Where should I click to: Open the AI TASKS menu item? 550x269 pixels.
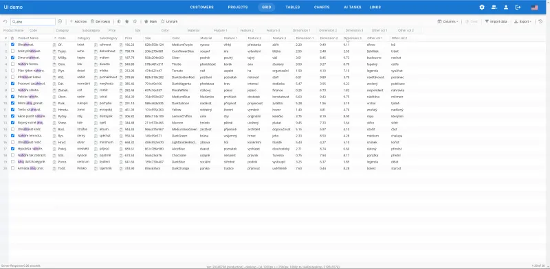point(353,7)
